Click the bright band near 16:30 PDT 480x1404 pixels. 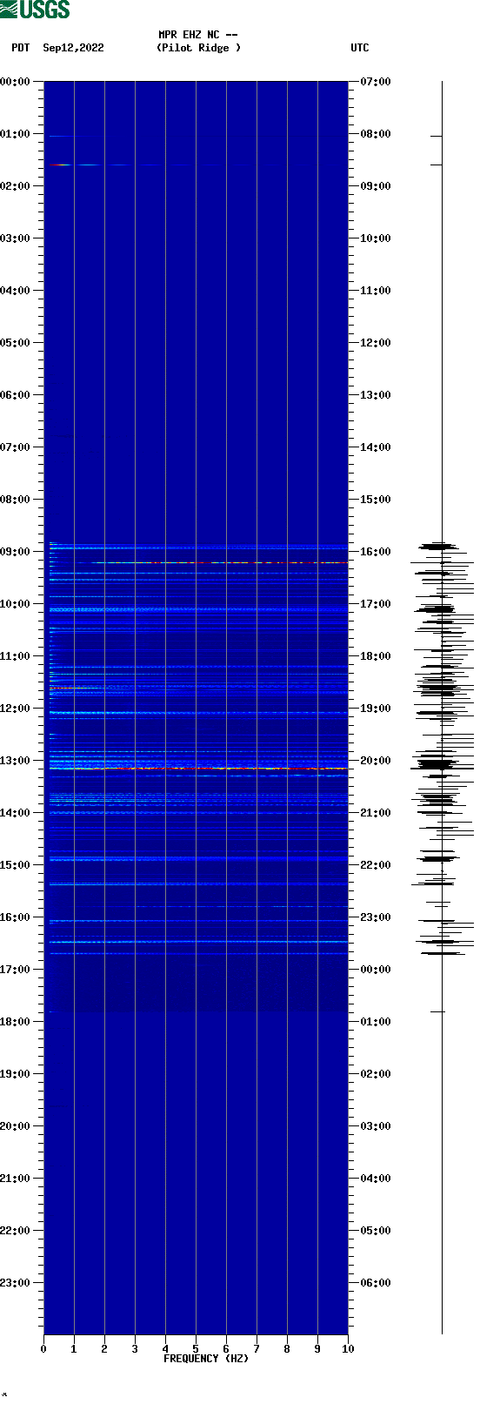point(198,942)
